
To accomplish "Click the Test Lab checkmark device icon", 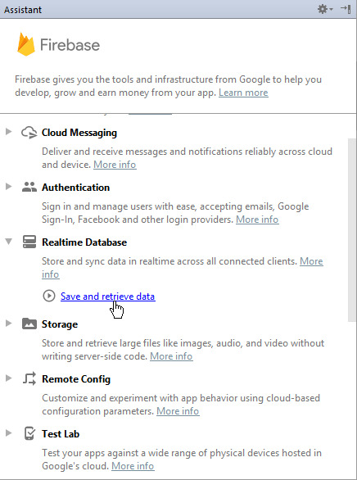I will pos(29,433).
